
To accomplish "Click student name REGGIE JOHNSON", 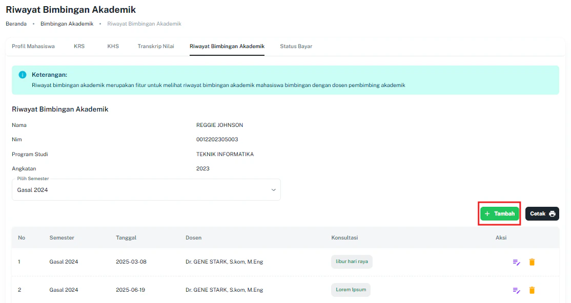I will [219, 125].
